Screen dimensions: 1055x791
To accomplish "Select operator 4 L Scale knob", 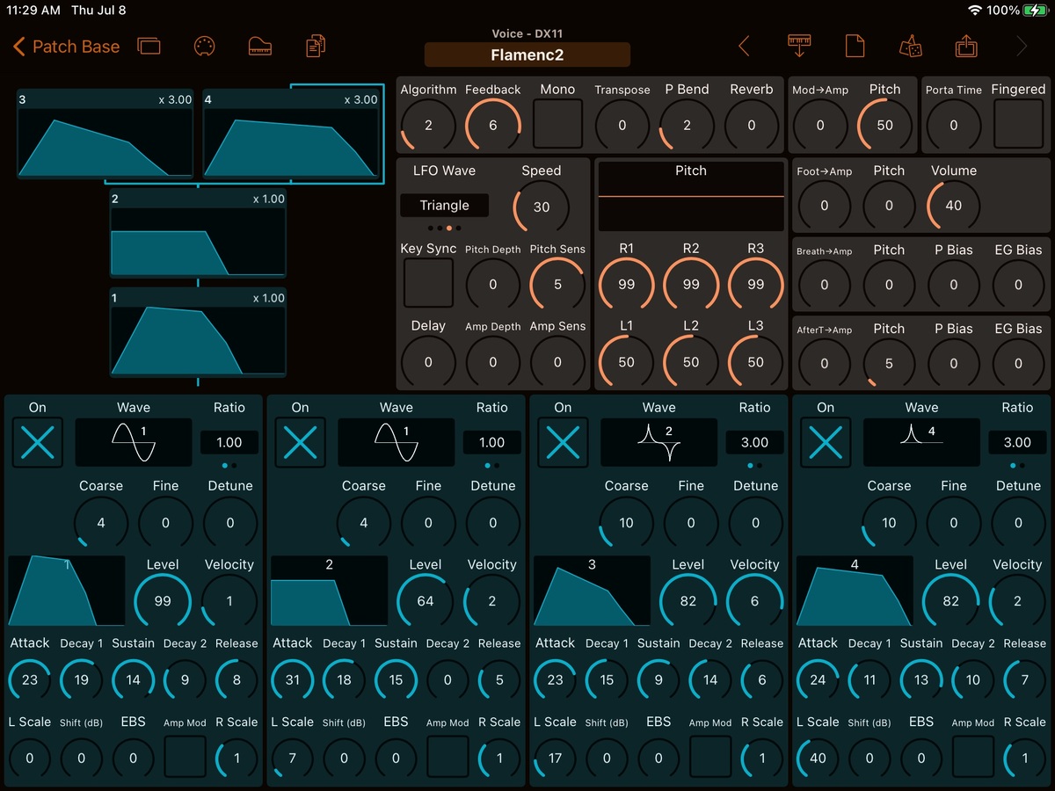I will point(818,758).
